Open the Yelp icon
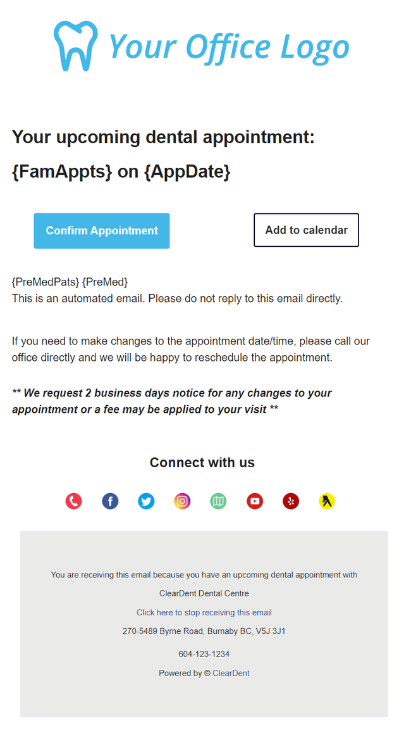 click(x=291, y=501)
